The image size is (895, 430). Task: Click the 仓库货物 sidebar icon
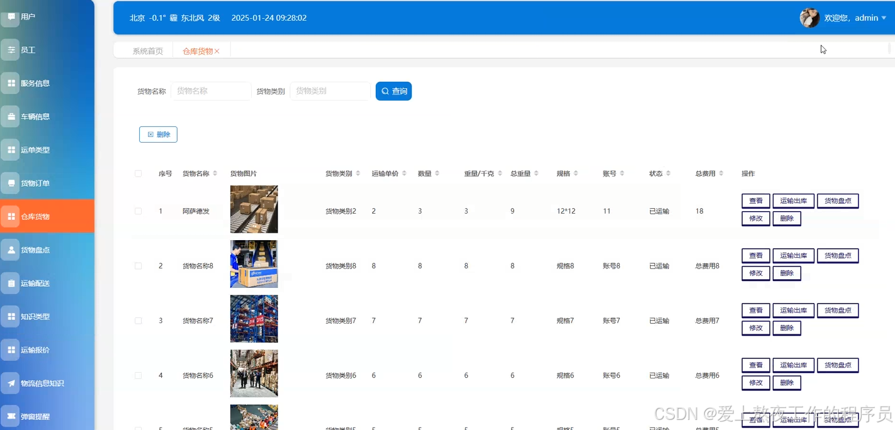(11, 216)
